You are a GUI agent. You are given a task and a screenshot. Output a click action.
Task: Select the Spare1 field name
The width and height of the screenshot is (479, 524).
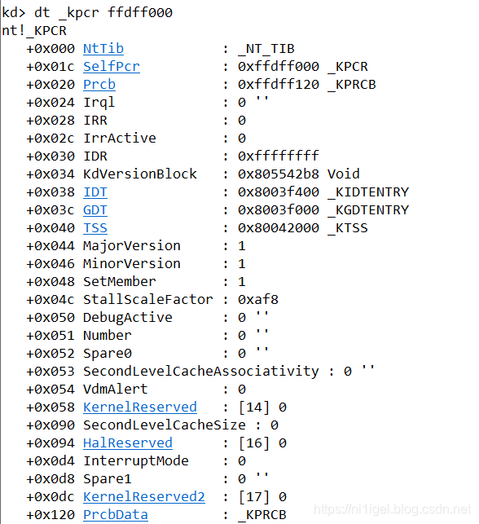[108, 479]
